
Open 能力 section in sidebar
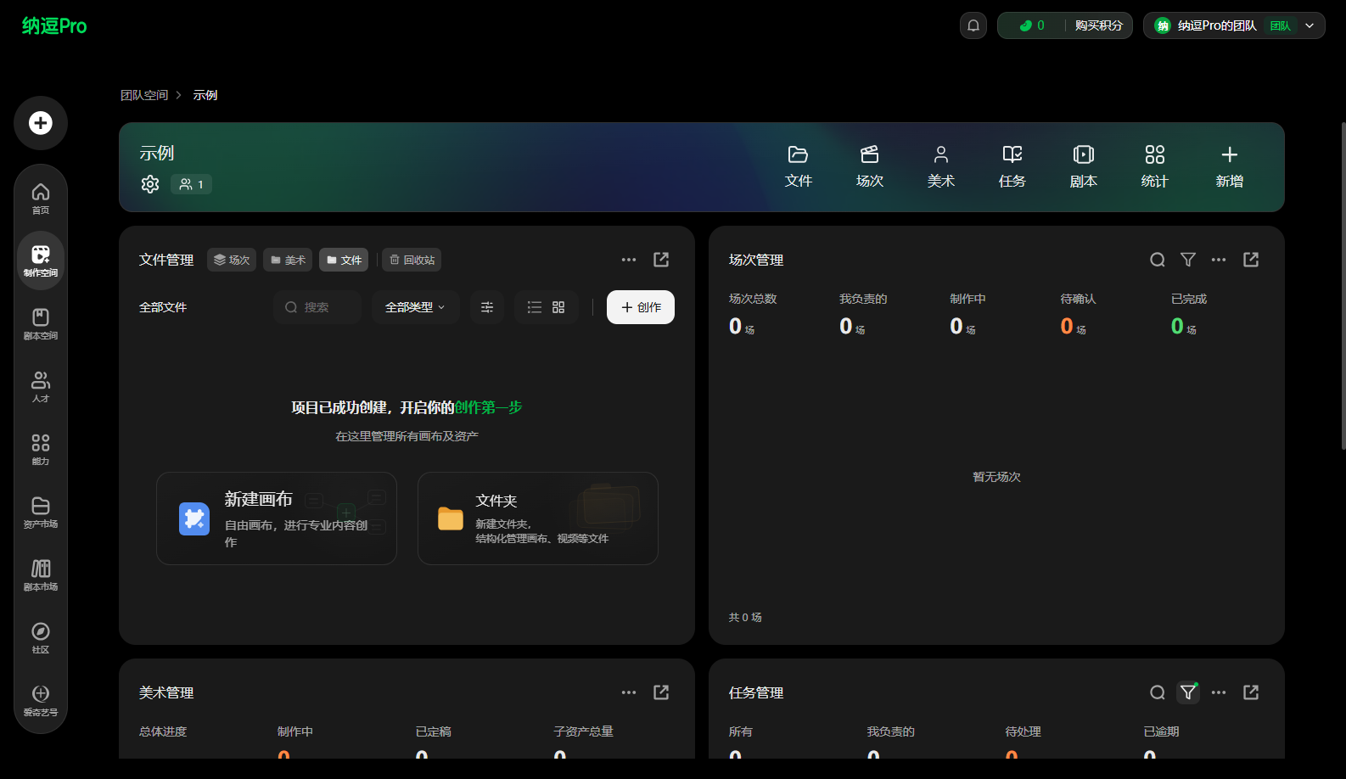tap(41, 450)
